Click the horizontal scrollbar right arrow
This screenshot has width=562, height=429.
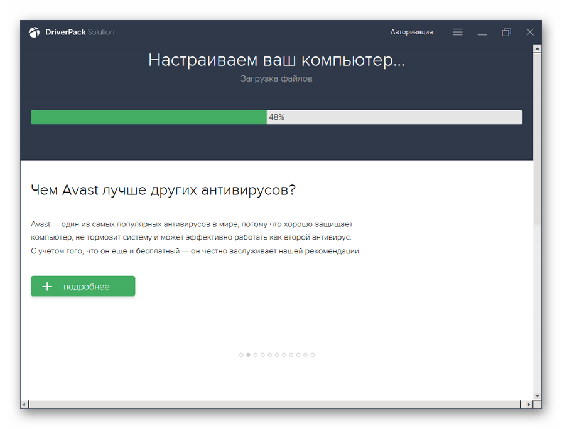(529, 405)
